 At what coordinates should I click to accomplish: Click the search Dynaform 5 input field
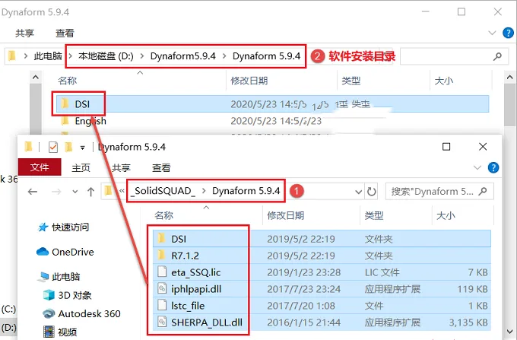click(439, 191)
